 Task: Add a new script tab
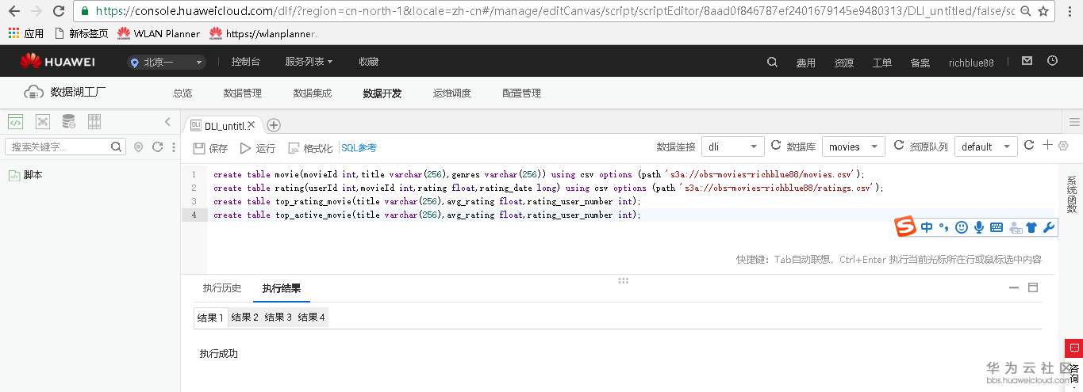click(x=274, y=125)
